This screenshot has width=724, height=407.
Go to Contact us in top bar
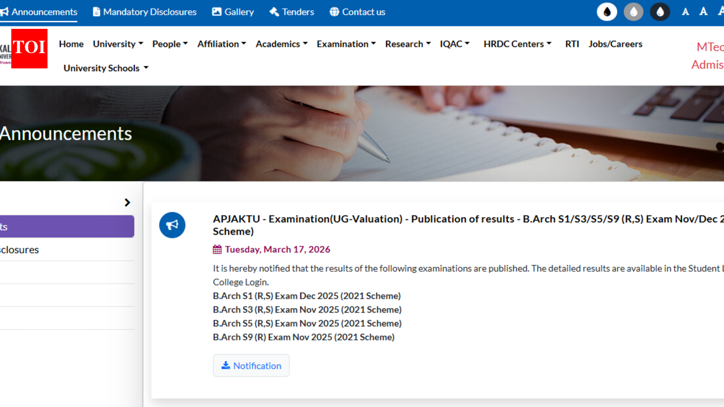357,12
